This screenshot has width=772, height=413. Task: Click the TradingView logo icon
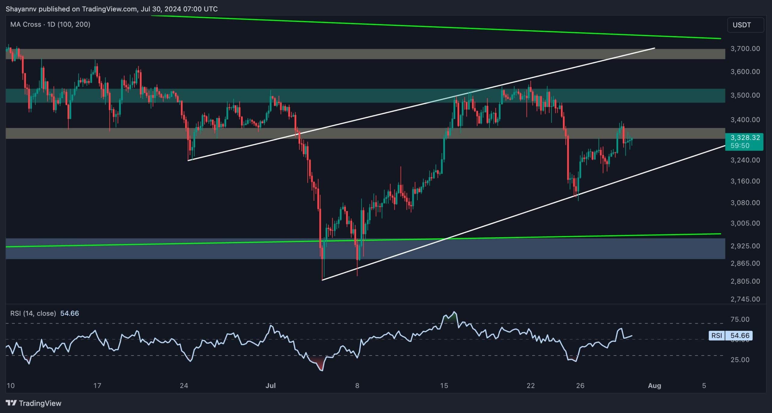tap(11, 403)
